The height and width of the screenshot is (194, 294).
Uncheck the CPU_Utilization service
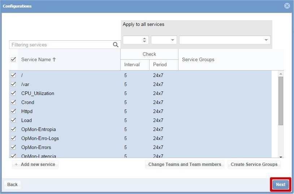point(13,93)
